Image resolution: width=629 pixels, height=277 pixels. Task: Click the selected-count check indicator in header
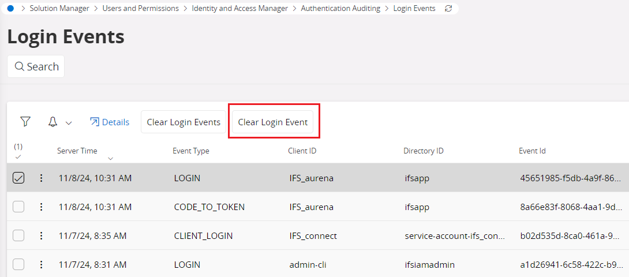[x=18, y=156]
